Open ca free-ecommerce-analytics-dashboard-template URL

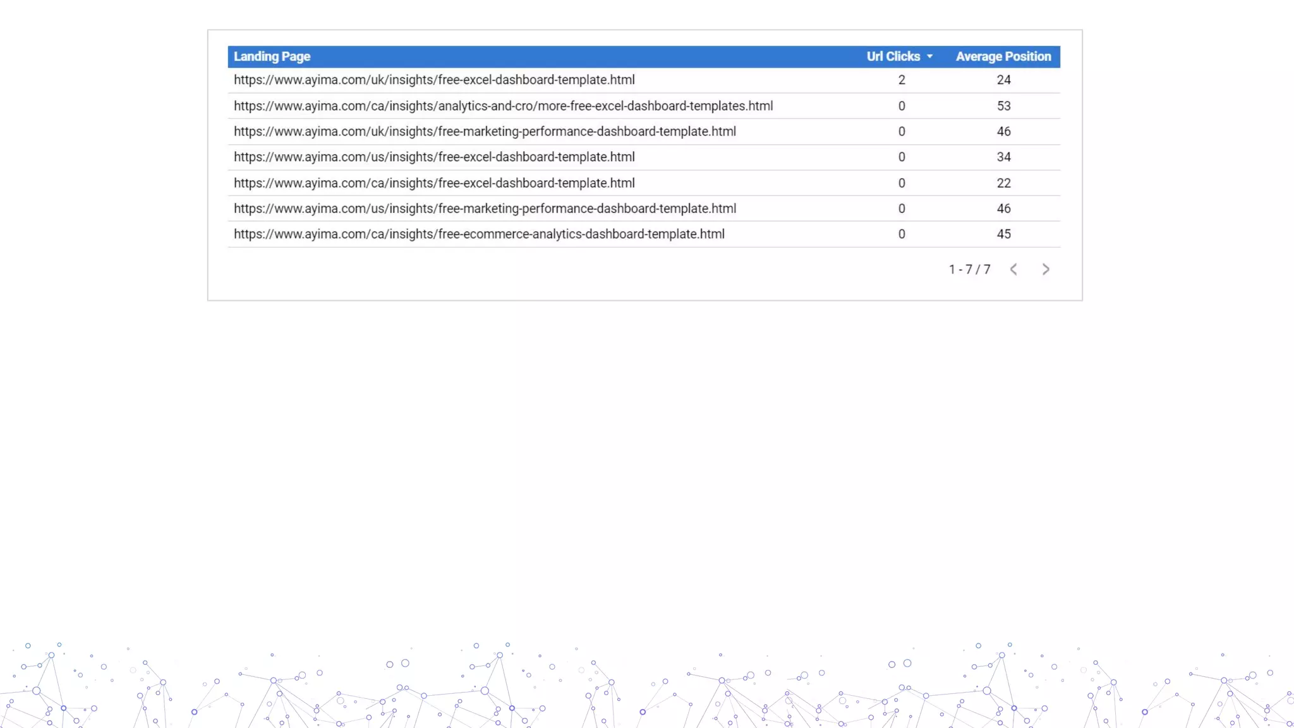tap(479, 234)
